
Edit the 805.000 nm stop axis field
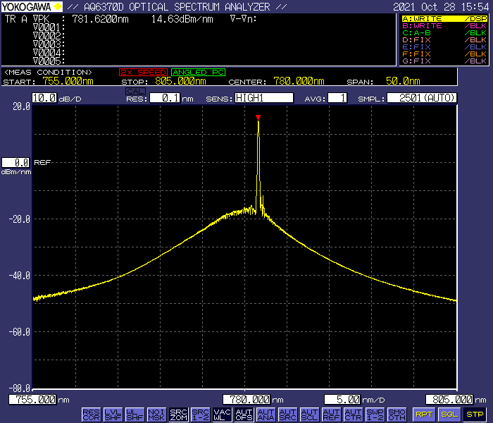point(449,400)
